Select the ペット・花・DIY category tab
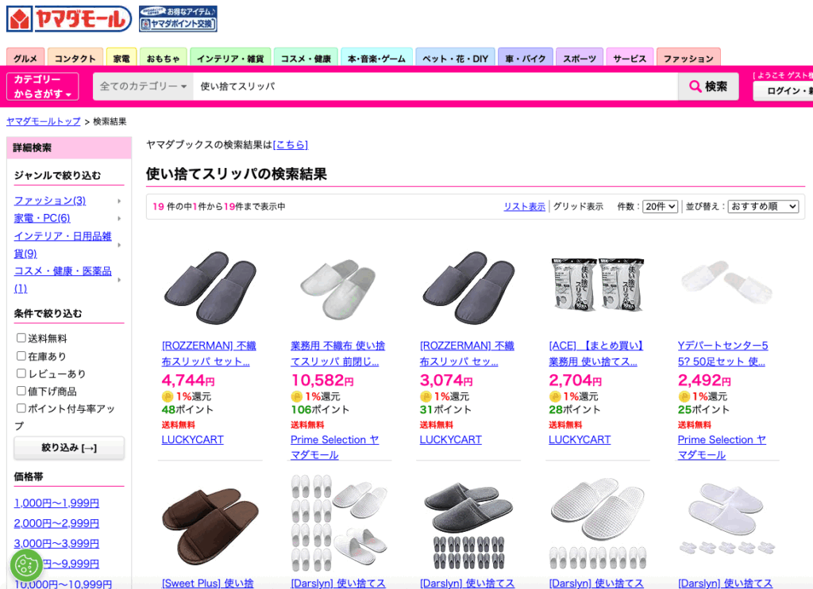This screenshot has width=813, height=589. tap(455, 57)
